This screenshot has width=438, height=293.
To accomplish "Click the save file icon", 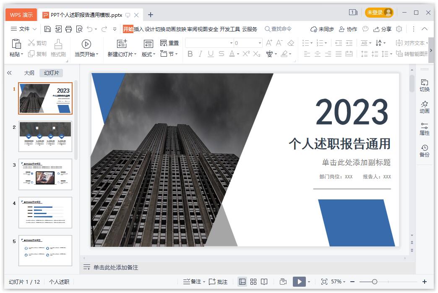I will [47, 29].
